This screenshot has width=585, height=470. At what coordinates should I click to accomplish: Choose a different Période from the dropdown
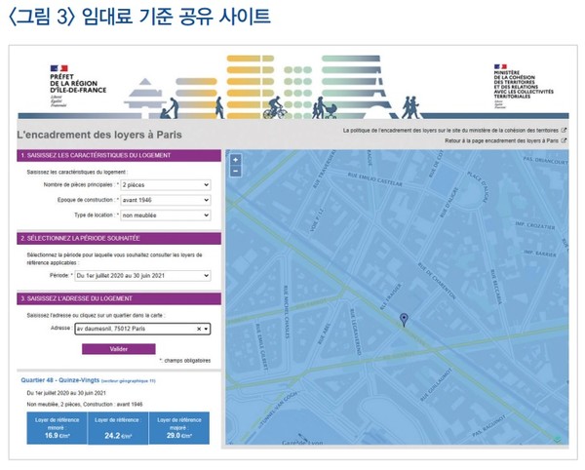pyautogui.click(x=143, y=276)
